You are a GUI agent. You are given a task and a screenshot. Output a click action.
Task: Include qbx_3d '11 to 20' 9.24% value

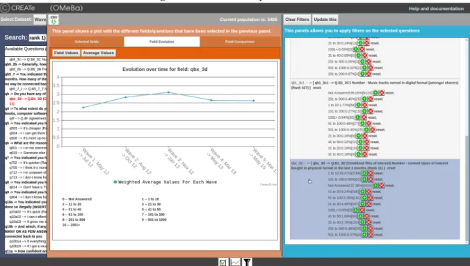(362, 192)
